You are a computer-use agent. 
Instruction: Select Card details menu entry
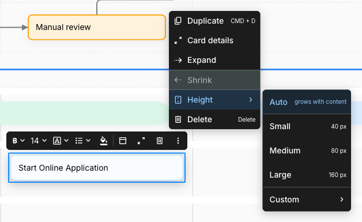(x=214, y=40)
